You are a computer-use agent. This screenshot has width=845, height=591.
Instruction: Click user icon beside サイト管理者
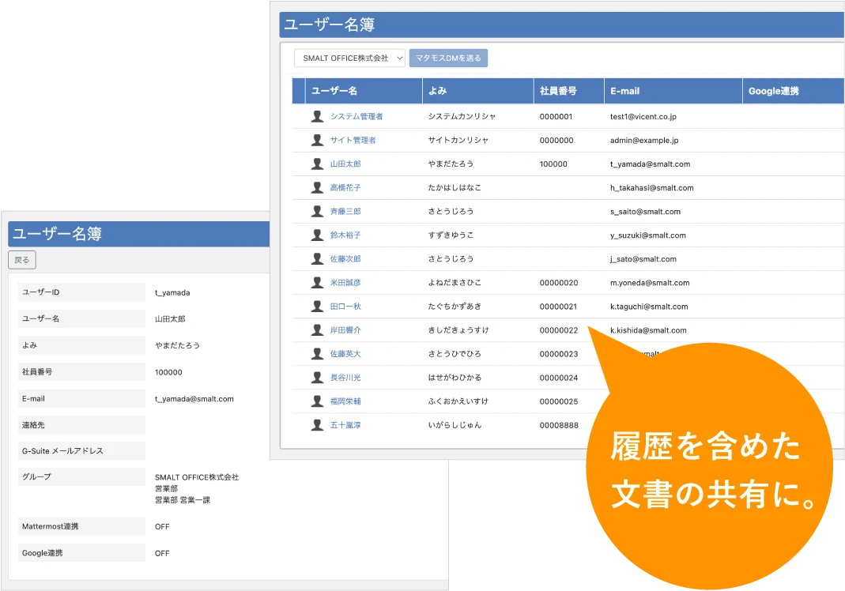click(x=317, y=140)
